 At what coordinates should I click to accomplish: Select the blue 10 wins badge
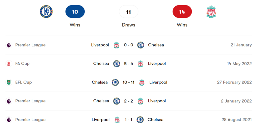(x=75, y=11)
